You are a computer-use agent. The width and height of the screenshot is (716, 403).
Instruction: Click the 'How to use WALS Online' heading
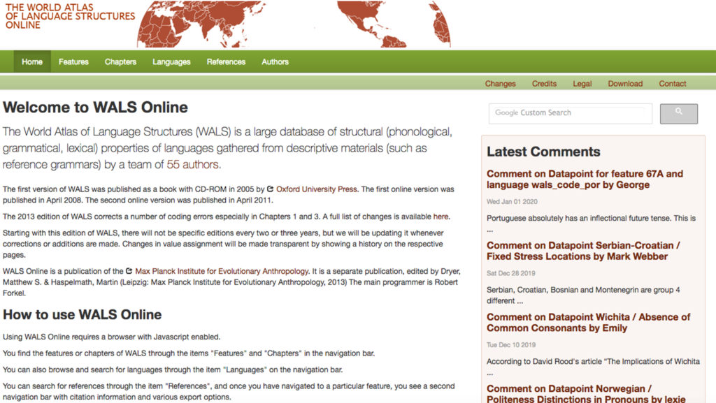pos(83,314)
